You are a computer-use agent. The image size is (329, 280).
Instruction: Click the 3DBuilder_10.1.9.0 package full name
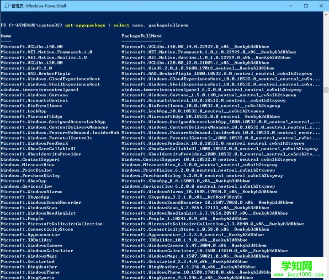(185, 240)
